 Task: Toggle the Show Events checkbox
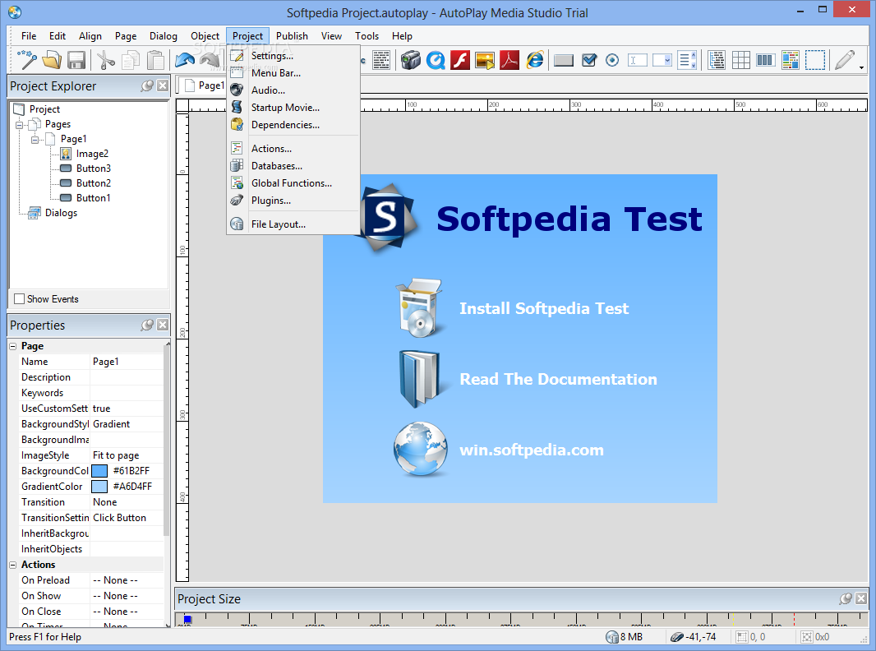[20, 299]
